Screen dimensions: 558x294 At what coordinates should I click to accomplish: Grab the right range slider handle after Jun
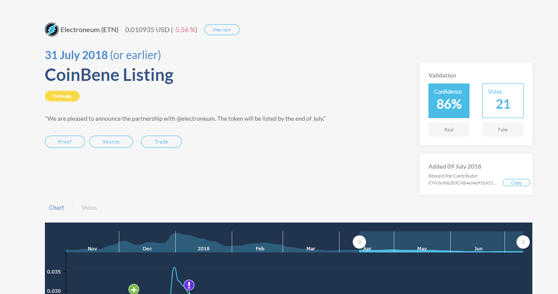click(x=523, y=242)
